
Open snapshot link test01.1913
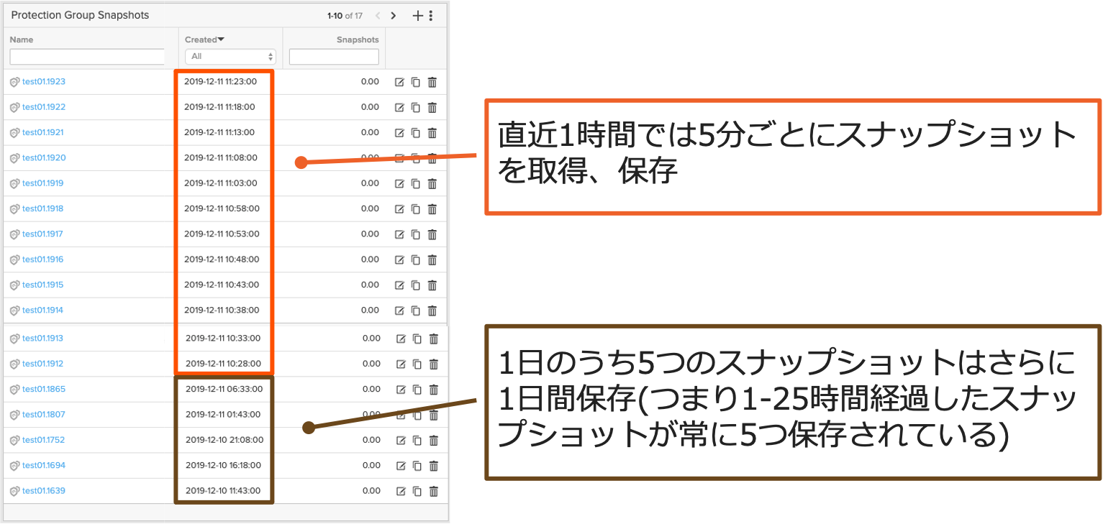click(43, 339)
